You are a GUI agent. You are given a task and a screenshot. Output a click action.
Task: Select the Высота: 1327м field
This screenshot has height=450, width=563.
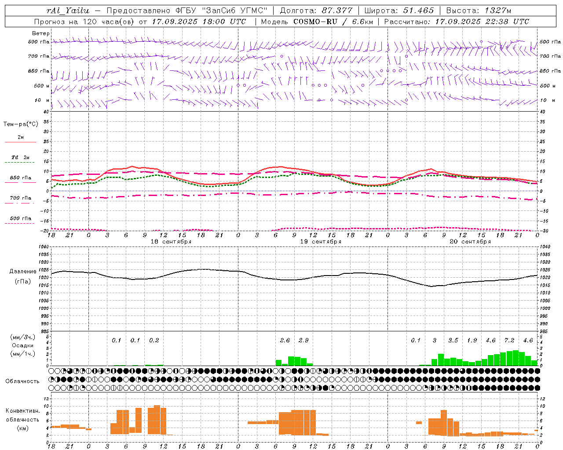[x=479, y=11]
